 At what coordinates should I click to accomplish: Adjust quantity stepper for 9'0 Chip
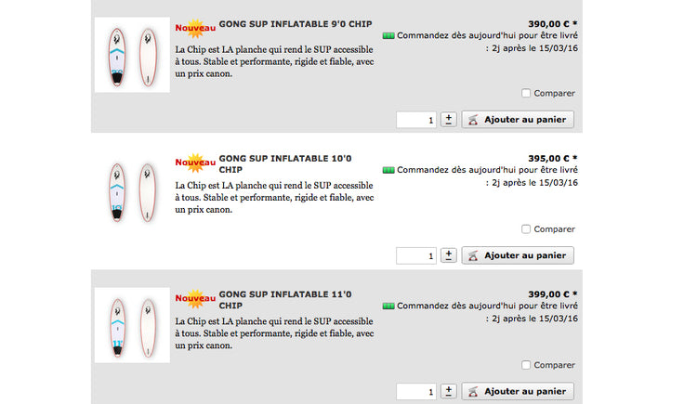449,119
